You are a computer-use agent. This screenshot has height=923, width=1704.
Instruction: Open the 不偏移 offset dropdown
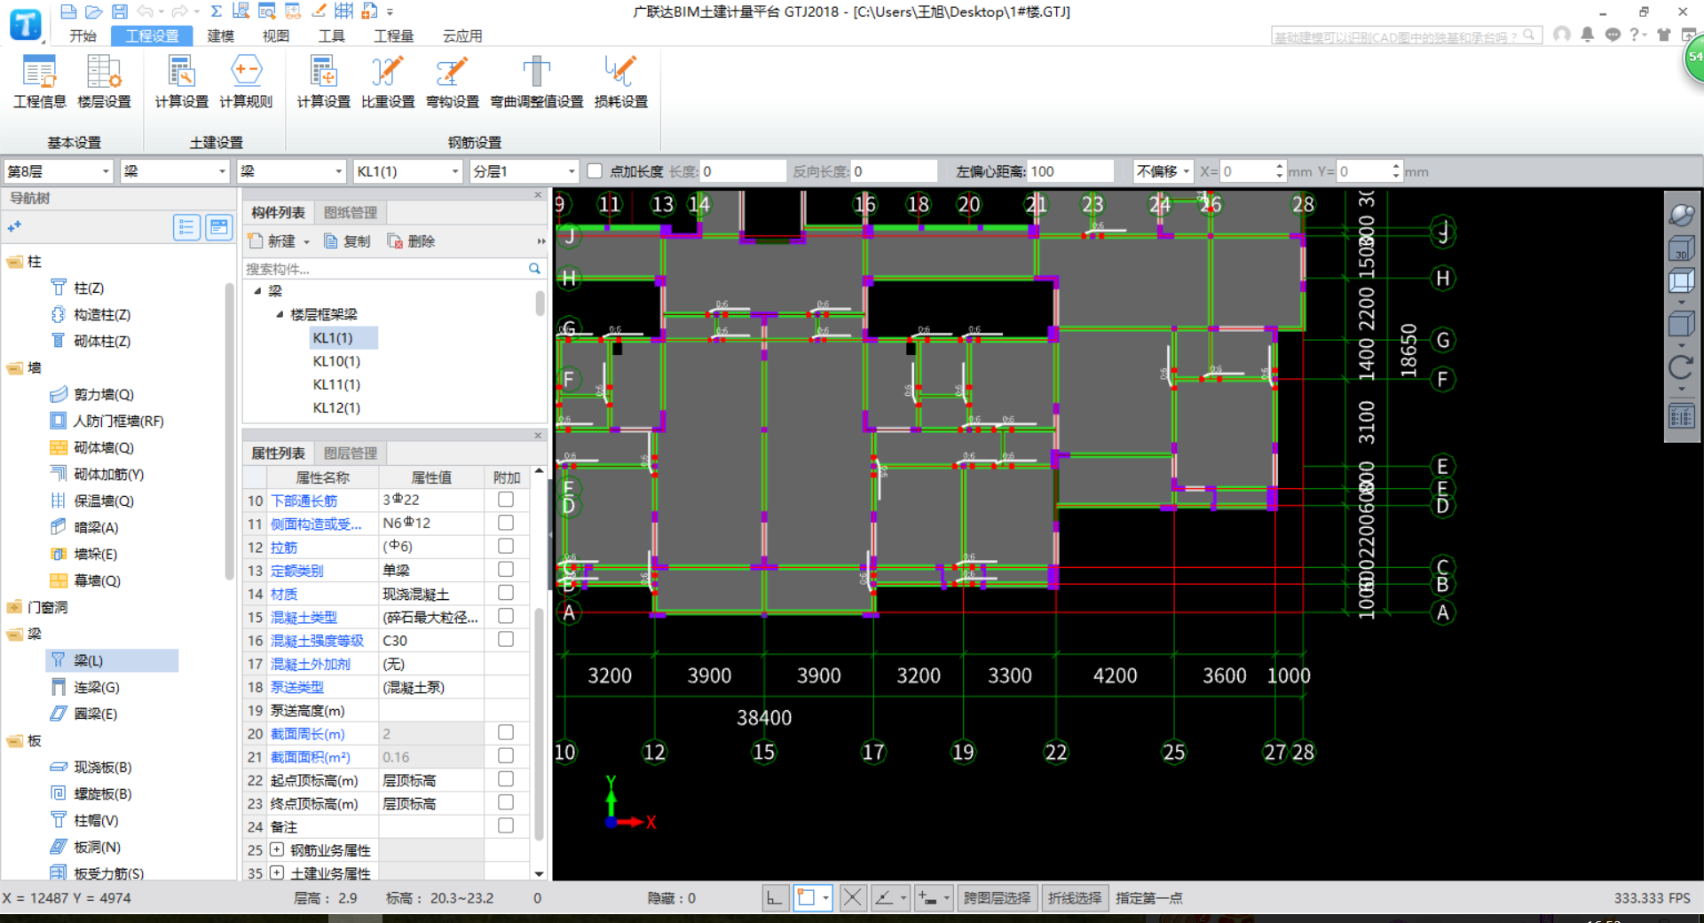(x=1163, y=171)
